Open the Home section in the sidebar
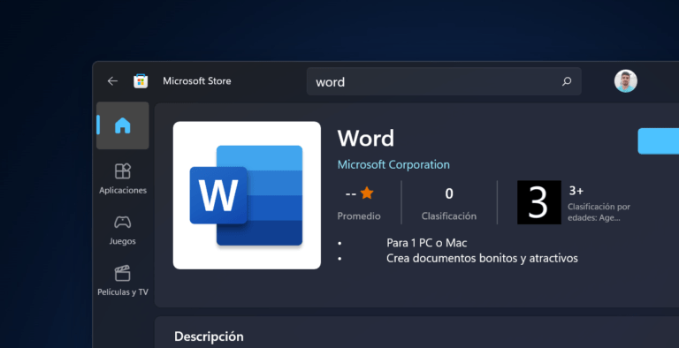Screen dimensions: 679x348 [123, 125]
